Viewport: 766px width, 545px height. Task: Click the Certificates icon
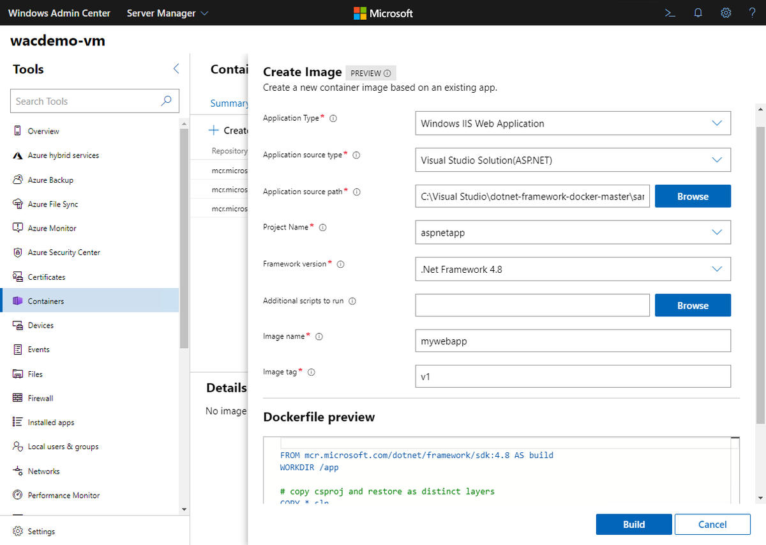17,277
